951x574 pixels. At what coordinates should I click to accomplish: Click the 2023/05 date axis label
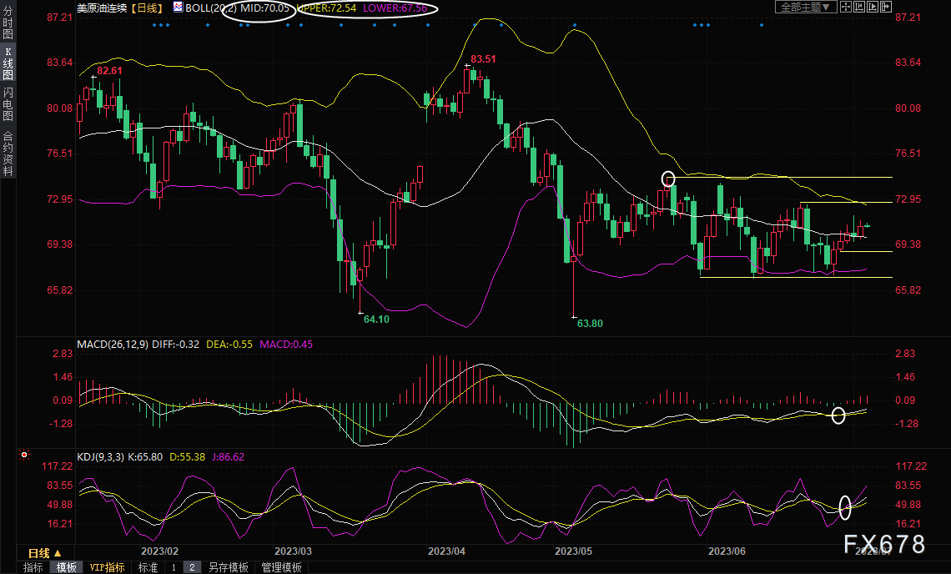pyautogui.click(x=574, y=551)
